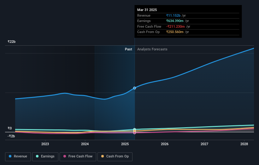
Task: Click the ₹634.390m earnings value
Action: (175, 21)
